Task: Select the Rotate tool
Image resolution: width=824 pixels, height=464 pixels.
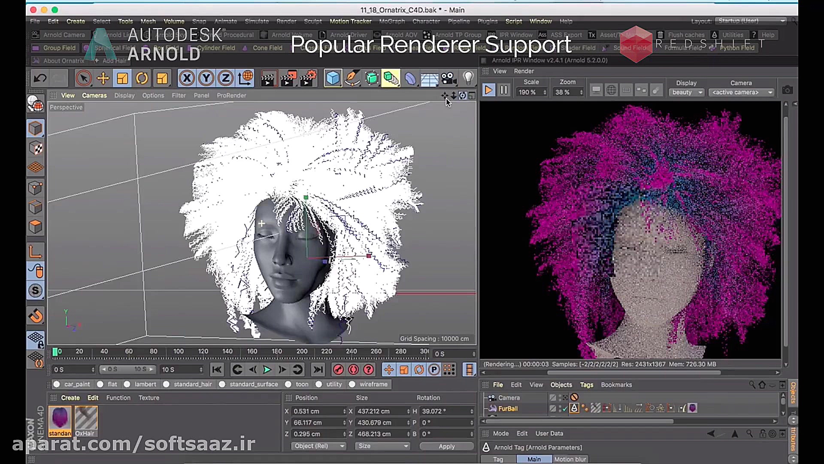Action: pyautogui.click(x=142, y=78)
